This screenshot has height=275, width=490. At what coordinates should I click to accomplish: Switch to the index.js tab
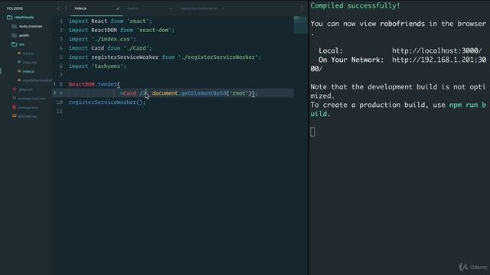[80, 8]
